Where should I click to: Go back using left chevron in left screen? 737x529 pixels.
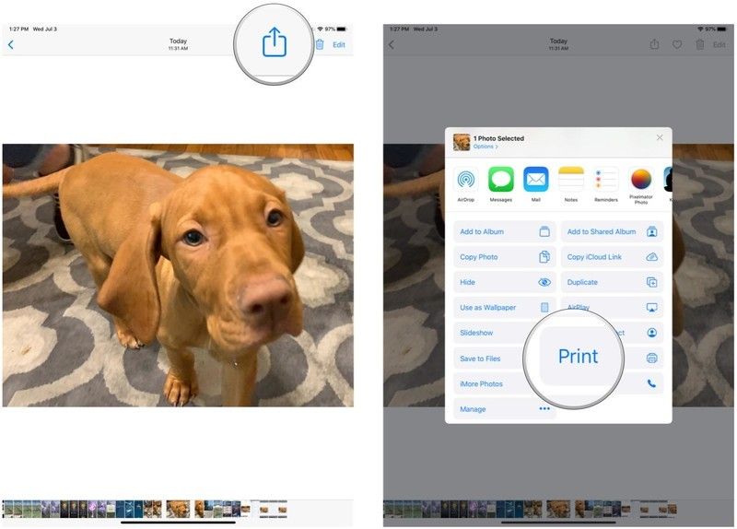(11, 44)
